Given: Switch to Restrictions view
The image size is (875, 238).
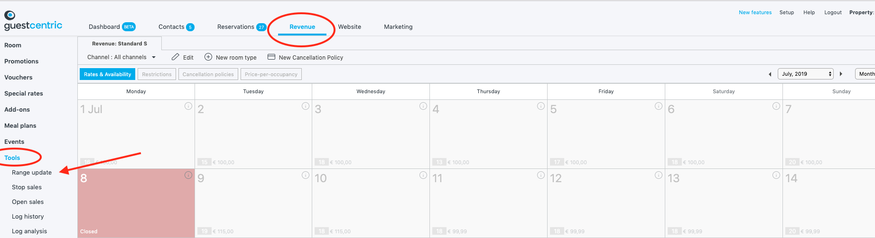Looking at the screenshot, I should (x=157, y=74).
